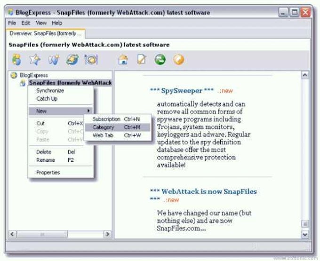Click the content scrollbar up arrow

click(305, 75)
